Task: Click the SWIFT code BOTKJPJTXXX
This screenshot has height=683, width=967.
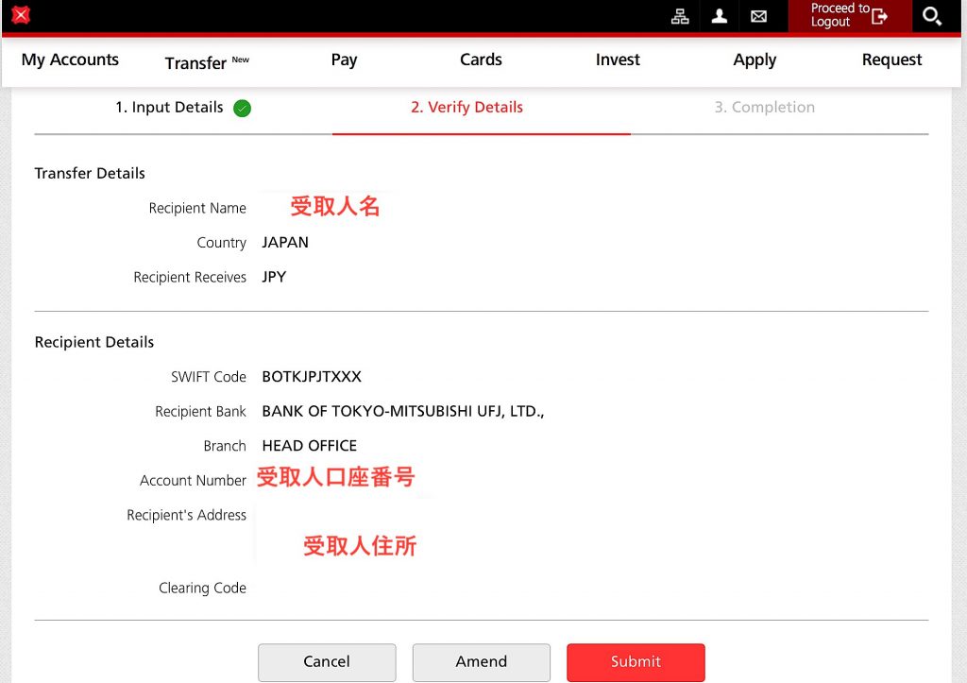Action: (312, 377)
